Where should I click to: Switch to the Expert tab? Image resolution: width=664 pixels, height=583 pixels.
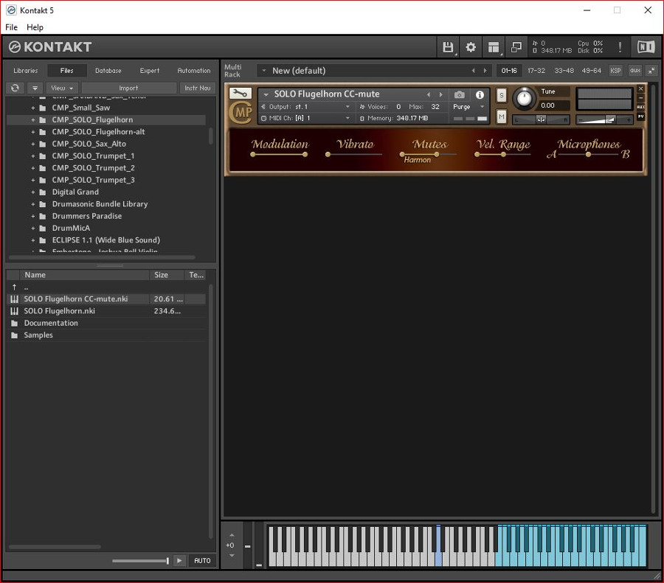coord(150,71)
